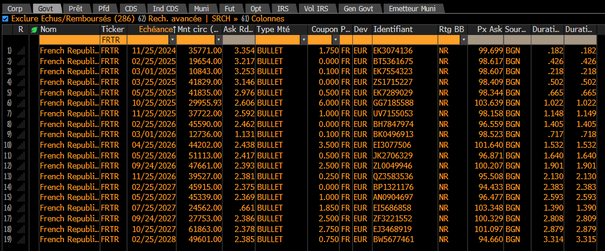Click the bar chart icon in row 6

pyautogui.click(x=21, y=103)
